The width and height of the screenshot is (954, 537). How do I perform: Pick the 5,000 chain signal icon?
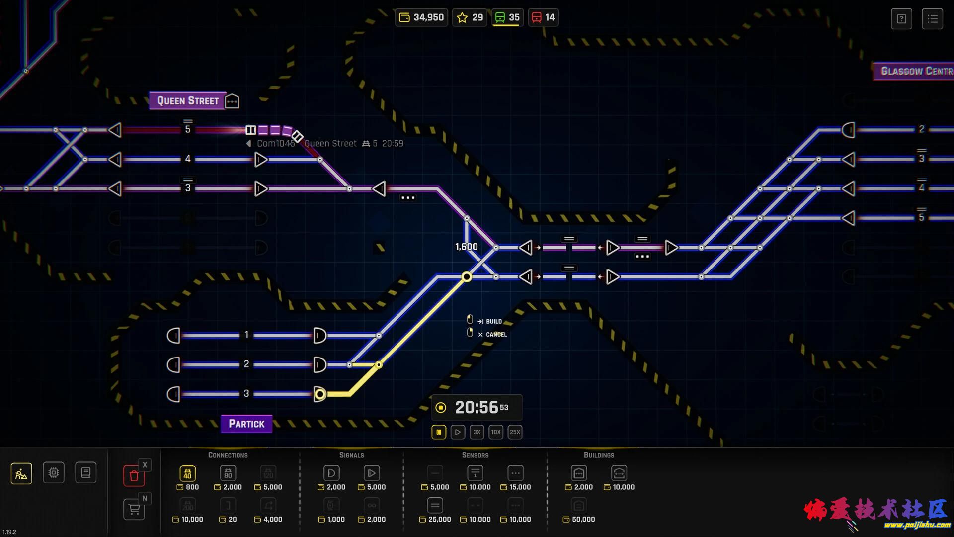coord(371,473)
